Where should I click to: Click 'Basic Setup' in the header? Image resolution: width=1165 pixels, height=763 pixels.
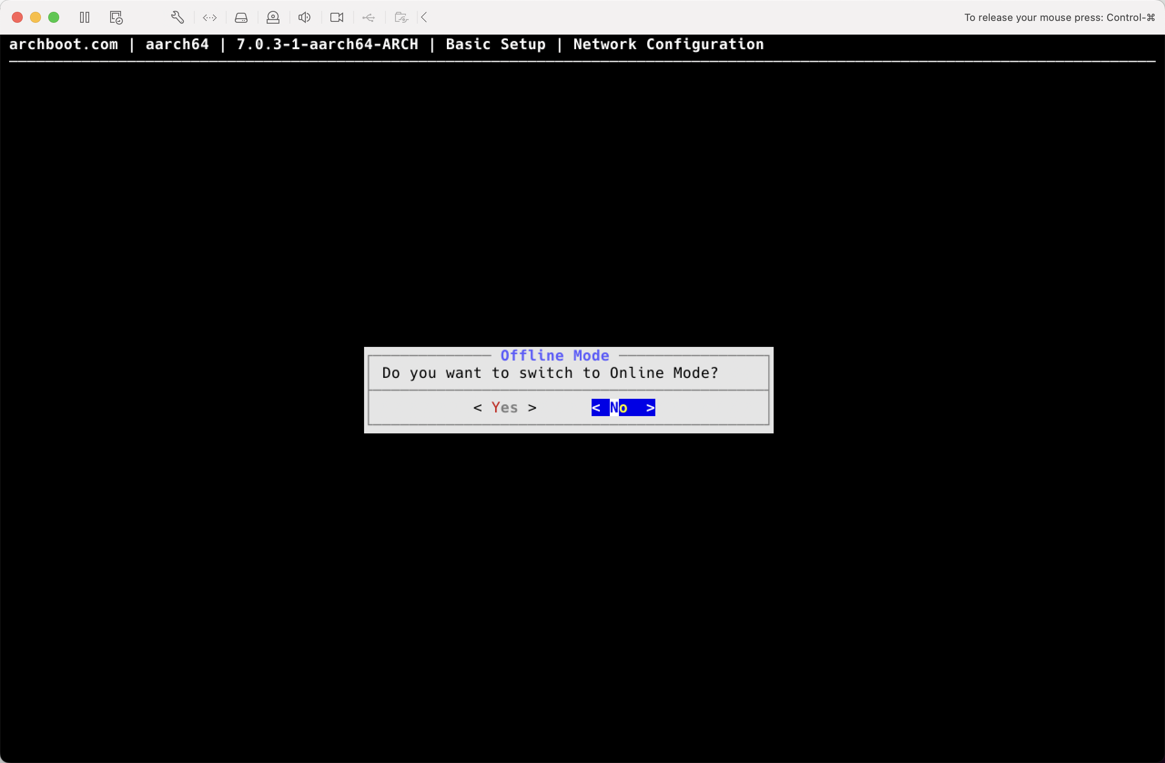(496, 45)
